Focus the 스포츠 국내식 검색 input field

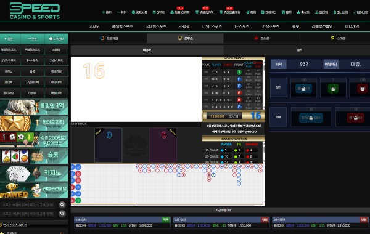click(29, 214)
